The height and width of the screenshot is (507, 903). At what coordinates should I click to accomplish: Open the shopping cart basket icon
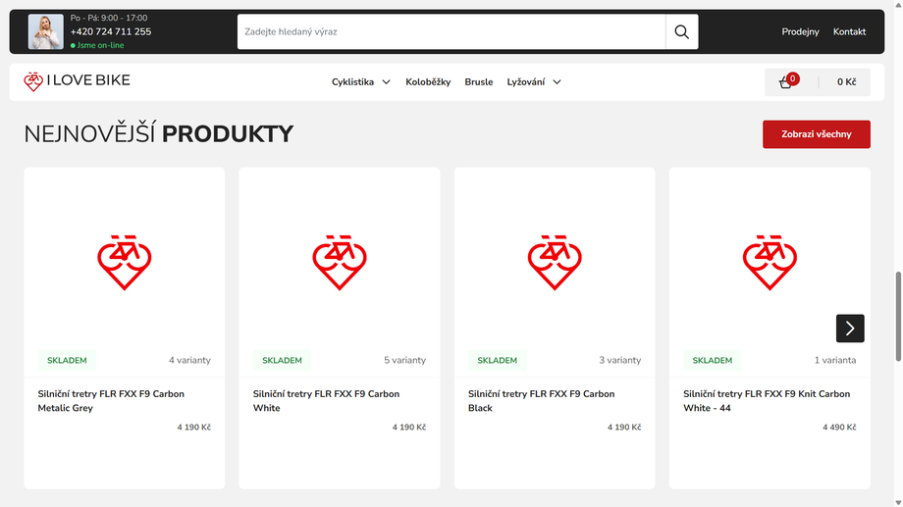click(x=786, y=82)
